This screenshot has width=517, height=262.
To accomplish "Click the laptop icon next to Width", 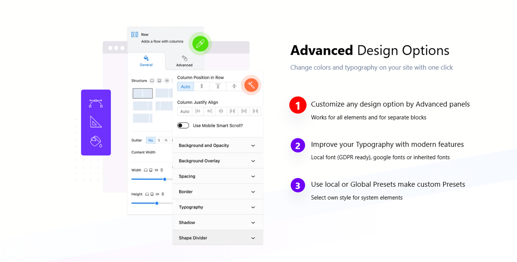I will [x=146, y=170].
